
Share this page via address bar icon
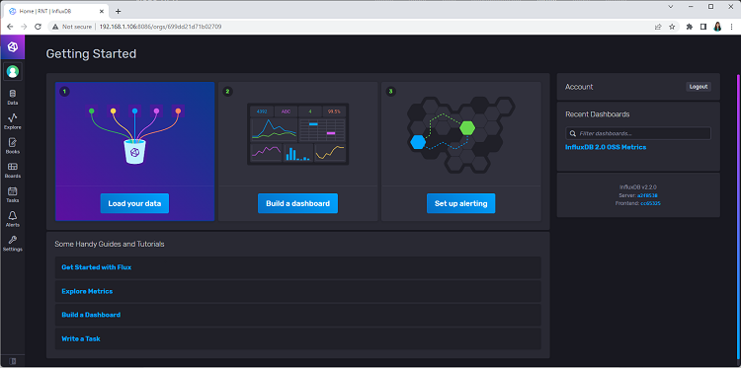click(658, 27)
